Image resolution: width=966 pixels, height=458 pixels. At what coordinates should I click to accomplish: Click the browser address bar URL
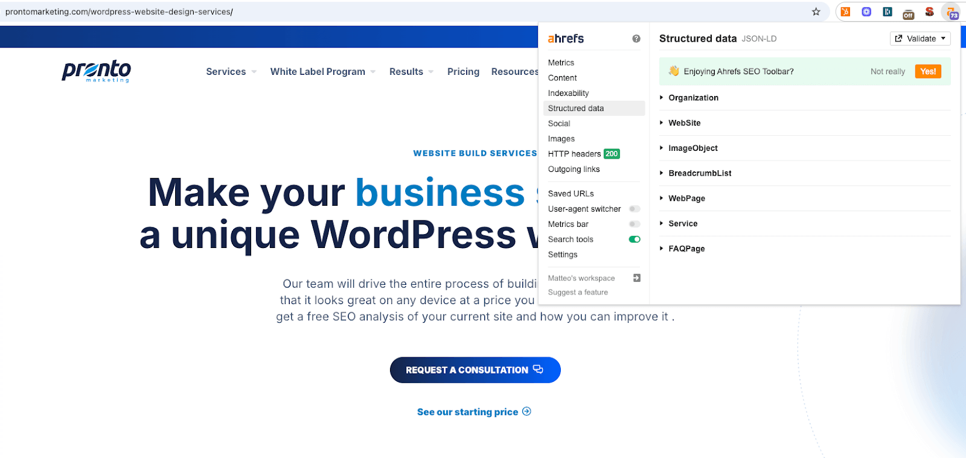(x=119, y=11)
